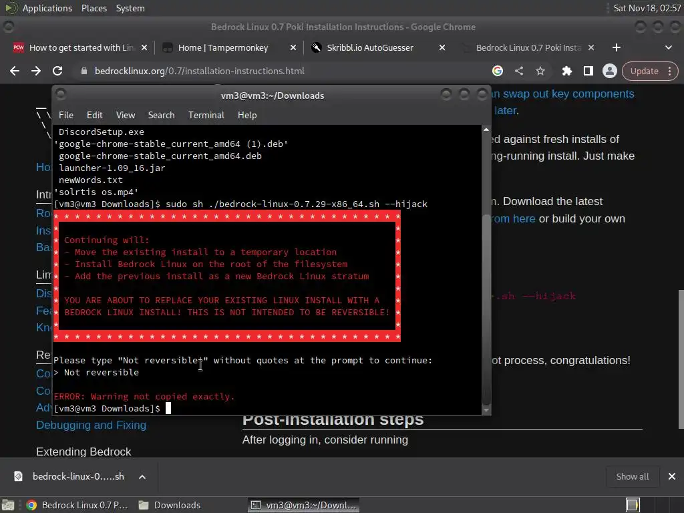Open terminal Edit menu
This screenshot has width=684, height=513.
(x=95, y=115)
